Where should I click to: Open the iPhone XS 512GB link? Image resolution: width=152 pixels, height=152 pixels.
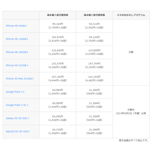coord(17,65)
